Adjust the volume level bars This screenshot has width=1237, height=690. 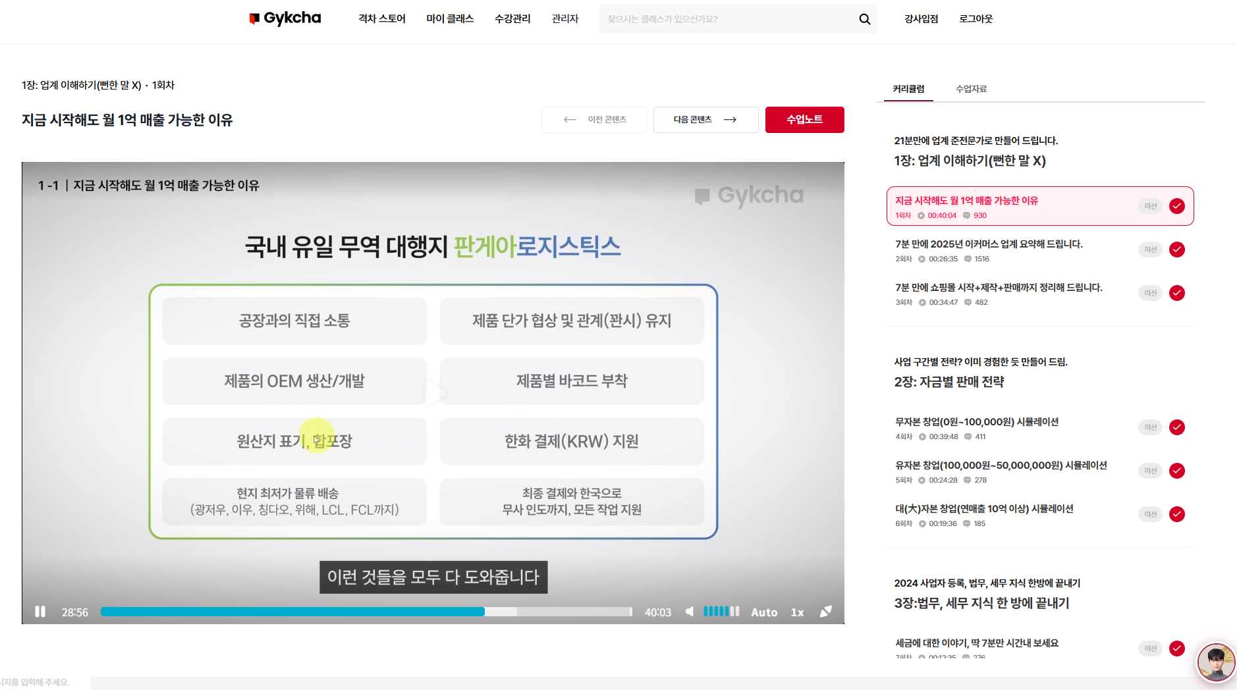click(x=721, y=612)
